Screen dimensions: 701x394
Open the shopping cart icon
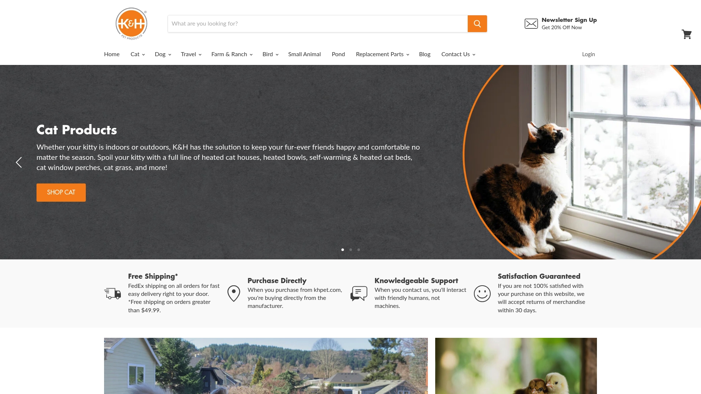687,34
